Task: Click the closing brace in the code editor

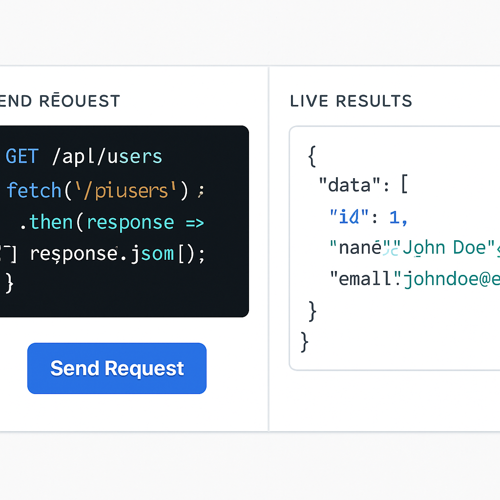Action: (10, 284)
